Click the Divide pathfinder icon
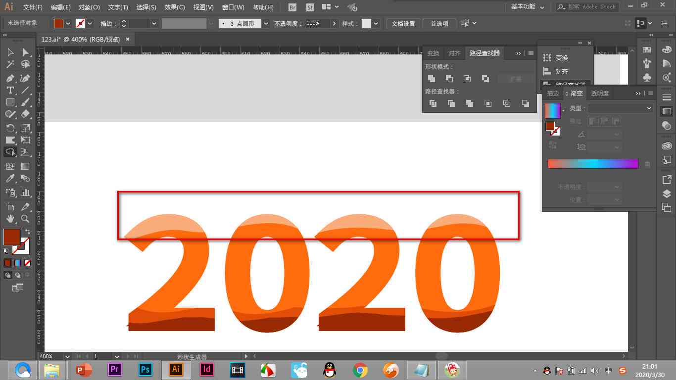The height and width of the screenshot is (380, 676). pyautogui.click(x=433, y=103)
